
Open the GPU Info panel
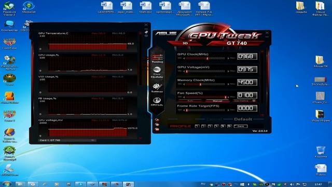[157, 102]
